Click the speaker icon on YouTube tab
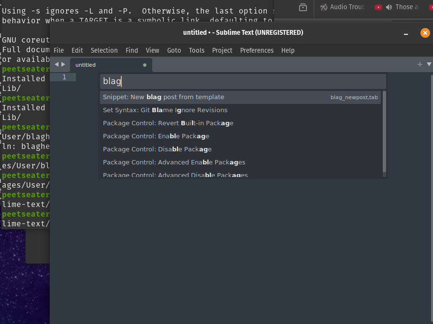Viewport: 433px width, 324px height. 389,7
